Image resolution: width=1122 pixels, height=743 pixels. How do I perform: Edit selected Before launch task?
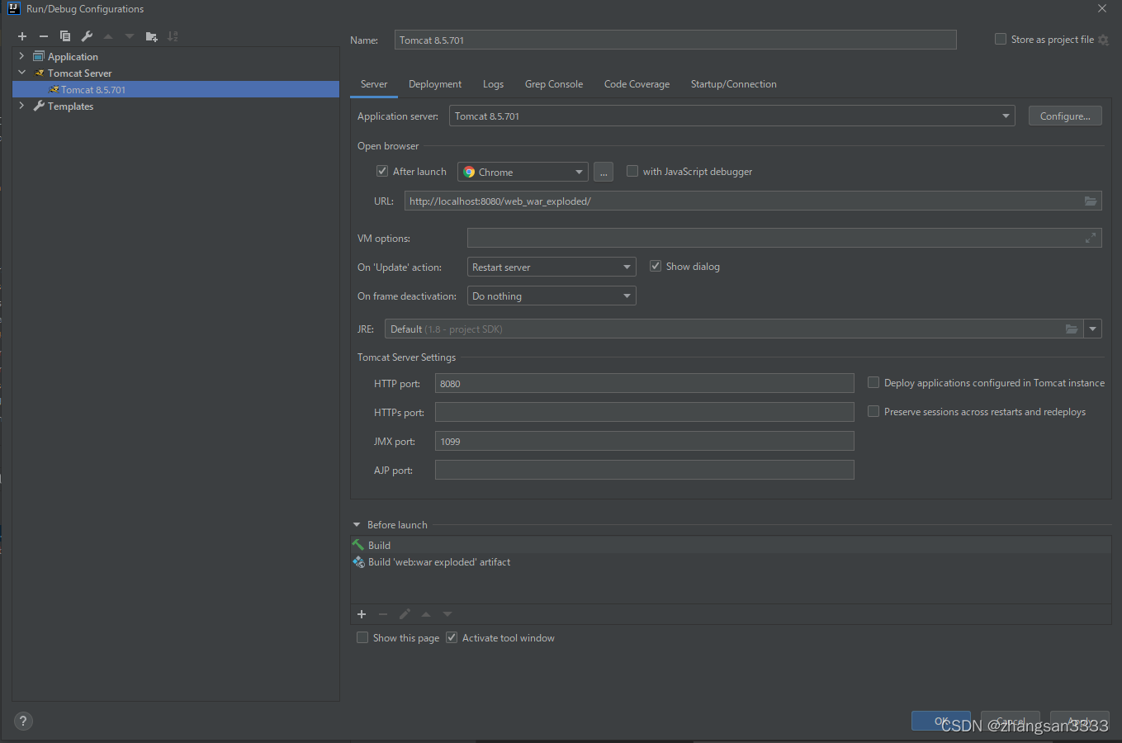tap(405, 614)
